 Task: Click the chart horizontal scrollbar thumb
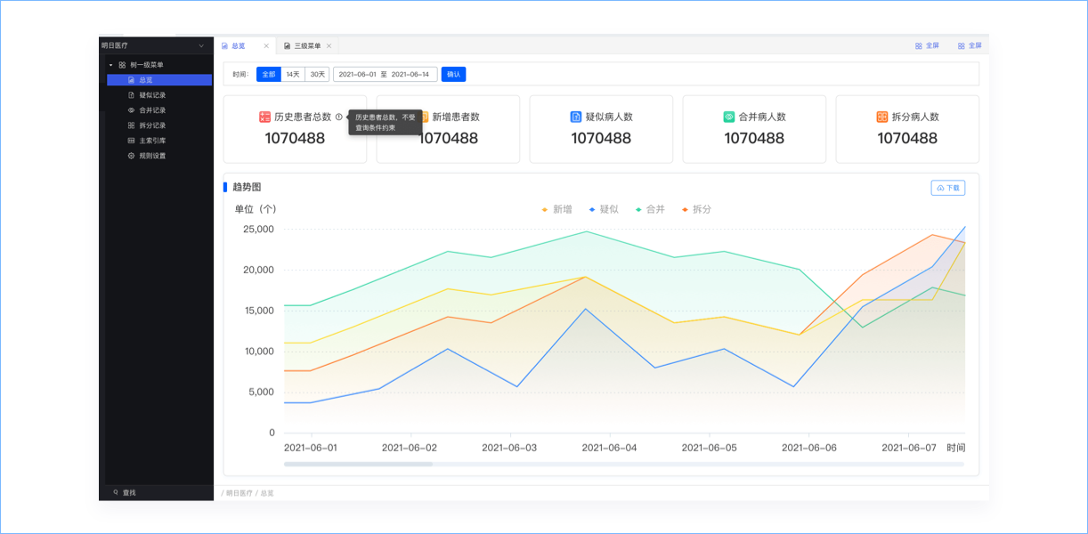[x=358, y=464]
